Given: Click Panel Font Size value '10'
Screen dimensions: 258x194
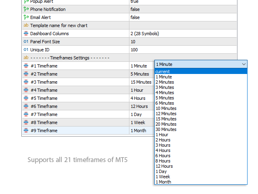Looking at the screenshot, I should 133,42.
